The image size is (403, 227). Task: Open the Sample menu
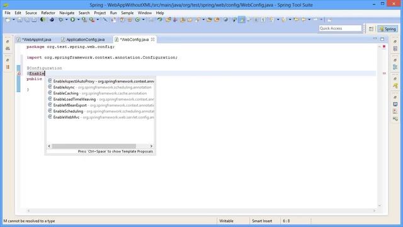(x=127, y=13)
